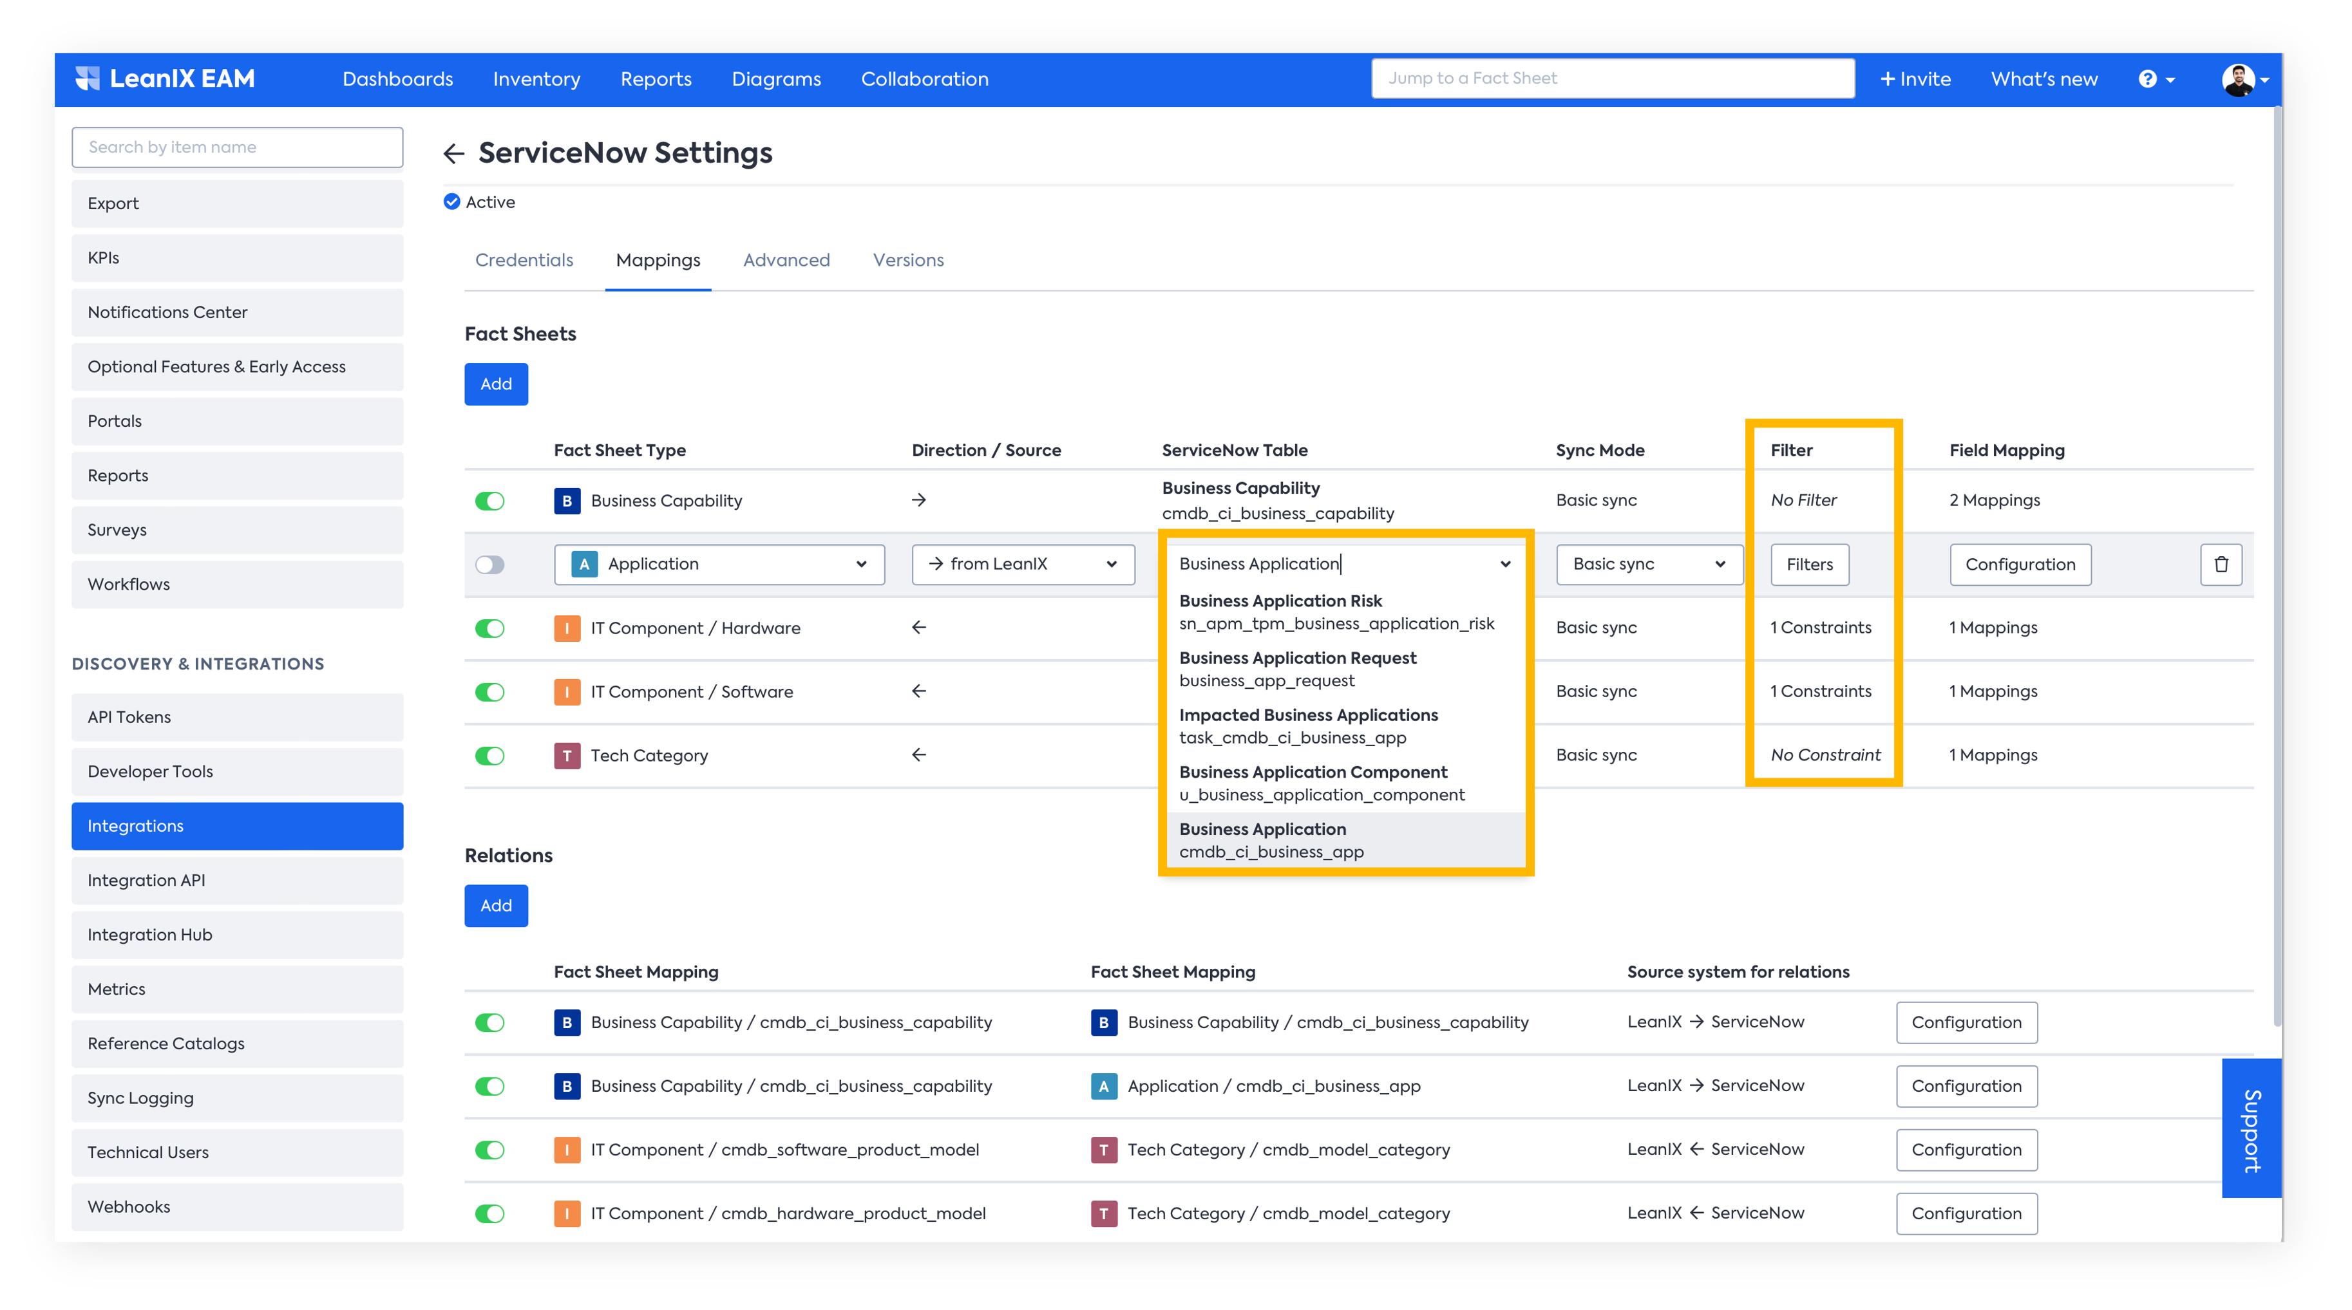Click the back arrow beside ServiceNow Settings
This screenshot has width=2352, height=1310.
(x=454, y=153)
